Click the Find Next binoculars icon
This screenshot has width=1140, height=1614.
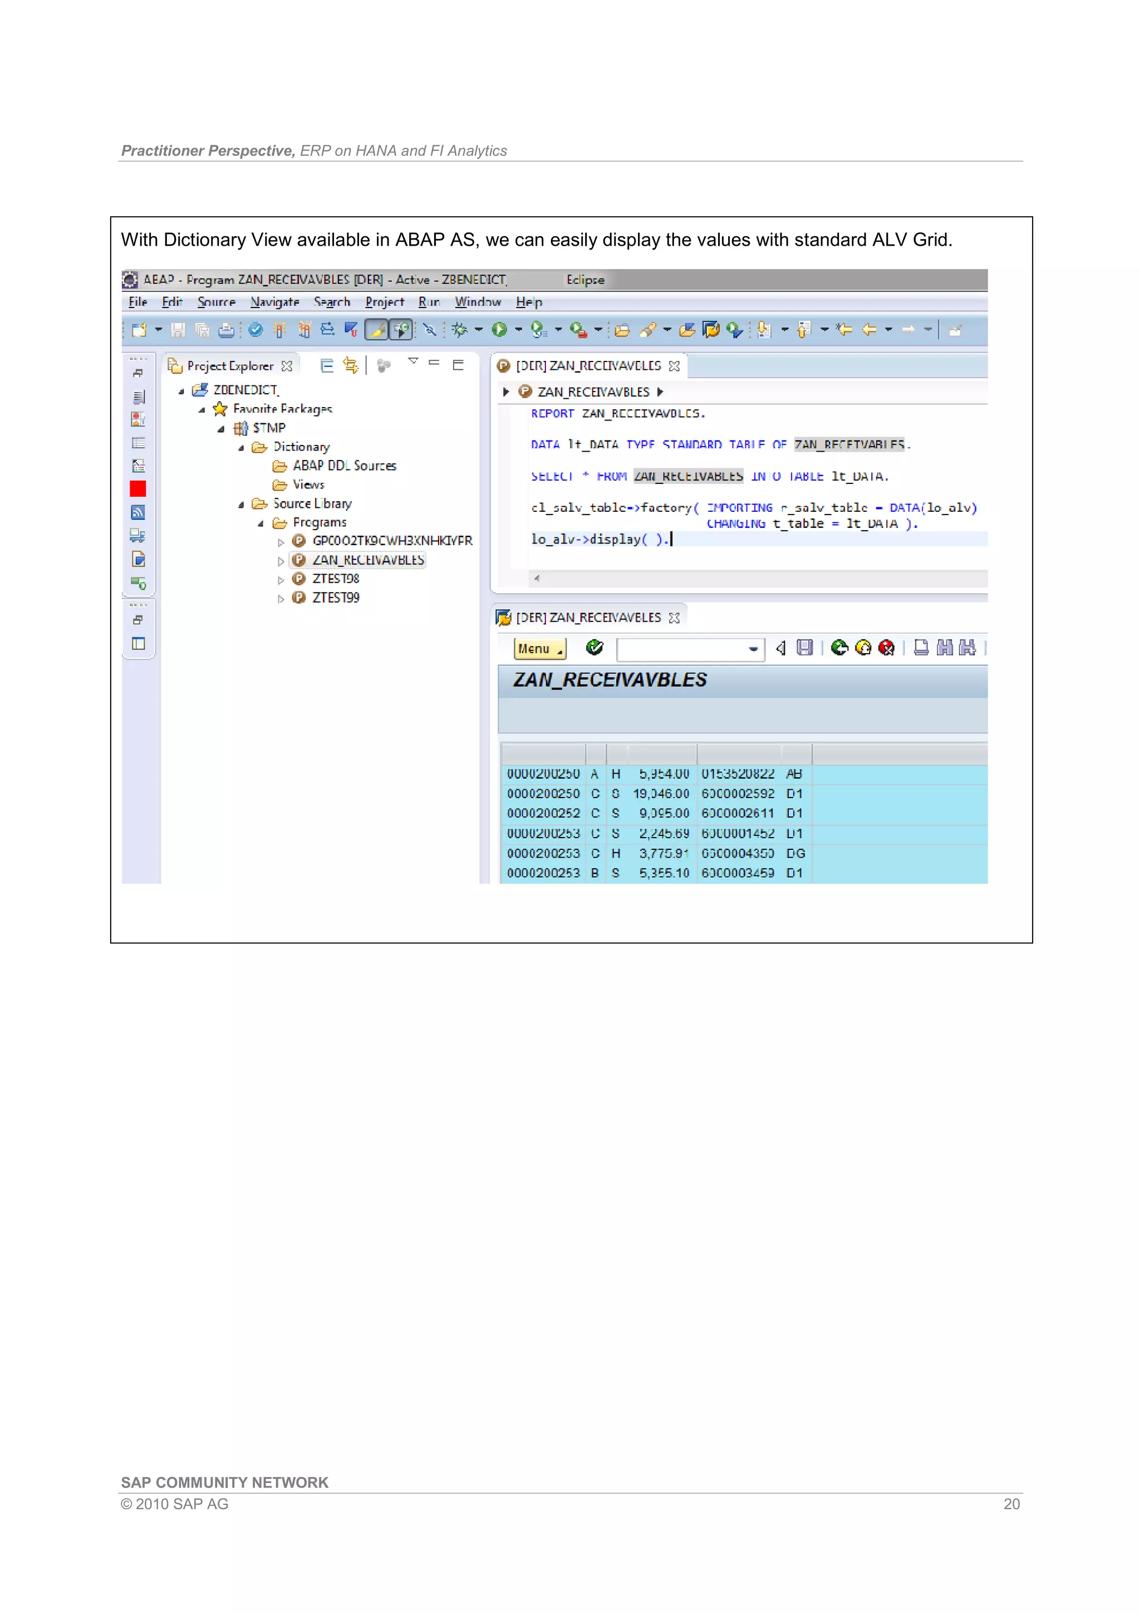click(968, 648)
